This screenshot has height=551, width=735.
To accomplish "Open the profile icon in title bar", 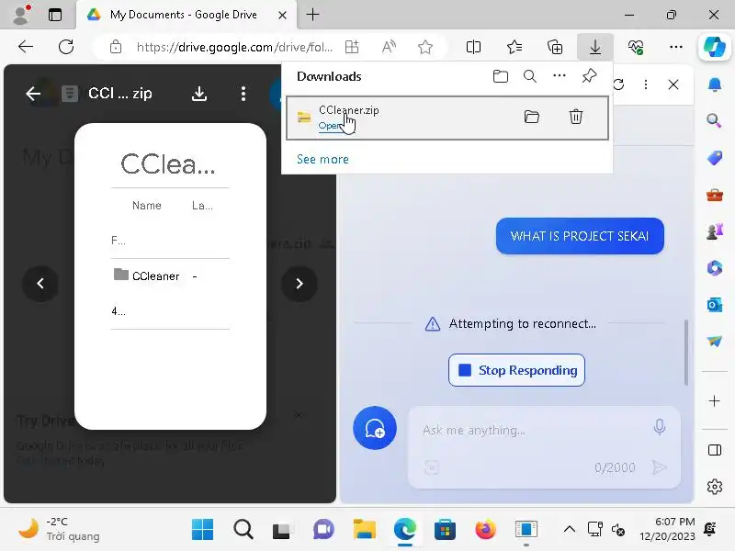I will click(20, 15).
